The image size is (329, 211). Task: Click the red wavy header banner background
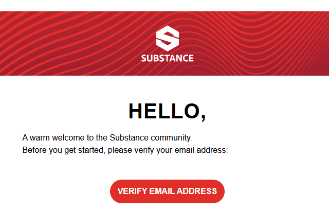click(63, 43)
